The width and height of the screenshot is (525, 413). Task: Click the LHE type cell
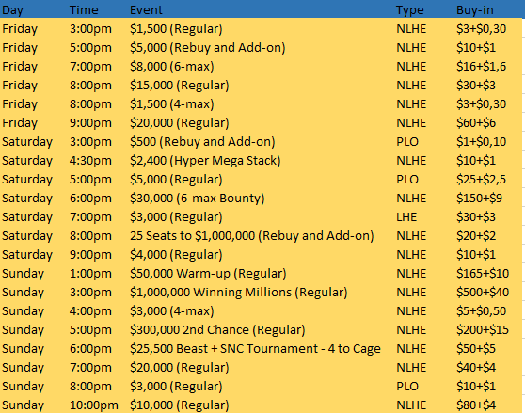pyautogui.click(x=406, y=217)
